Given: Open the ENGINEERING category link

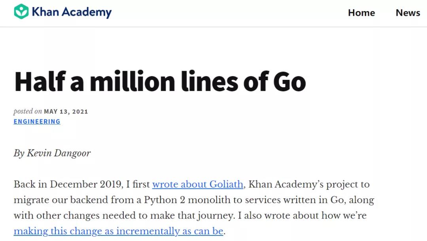Looking at the screenshot, I should click(37, 121).
